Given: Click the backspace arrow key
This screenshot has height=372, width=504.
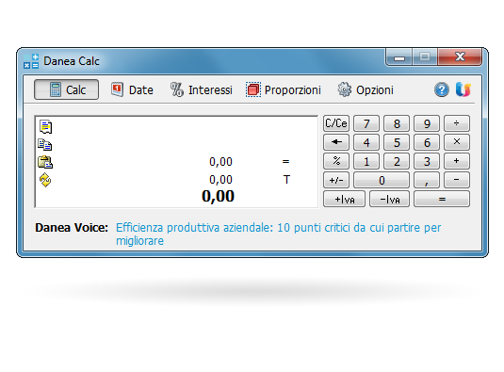Looking at the screenshot, I should [x=336, y=142].
